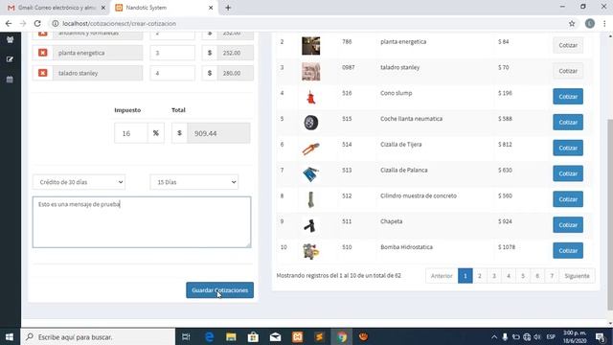Viewport: 613px width, 345px height.
Task: Switch to Chrome in the taskbar
Action: click(342, 336)
